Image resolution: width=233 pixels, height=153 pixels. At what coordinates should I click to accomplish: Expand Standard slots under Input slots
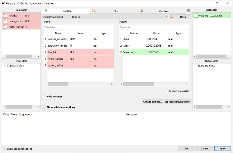[4, 66]
